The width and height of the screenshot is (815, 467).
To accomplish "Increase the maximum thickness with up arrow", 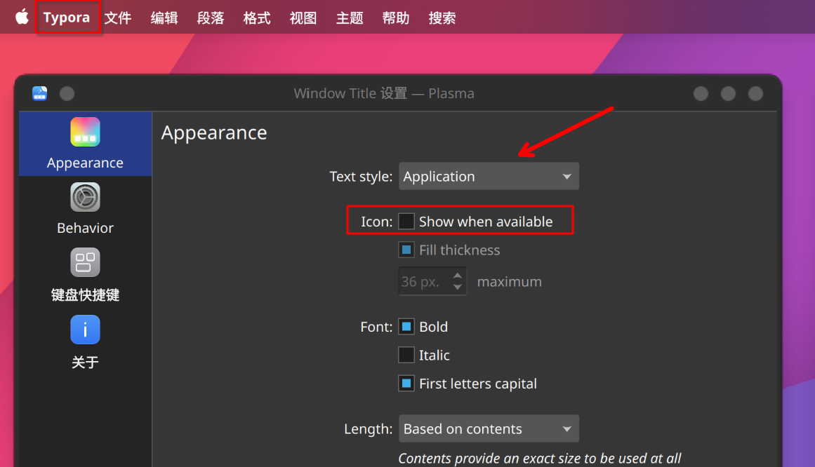I will pyautogui.click(x=458, y=276).
